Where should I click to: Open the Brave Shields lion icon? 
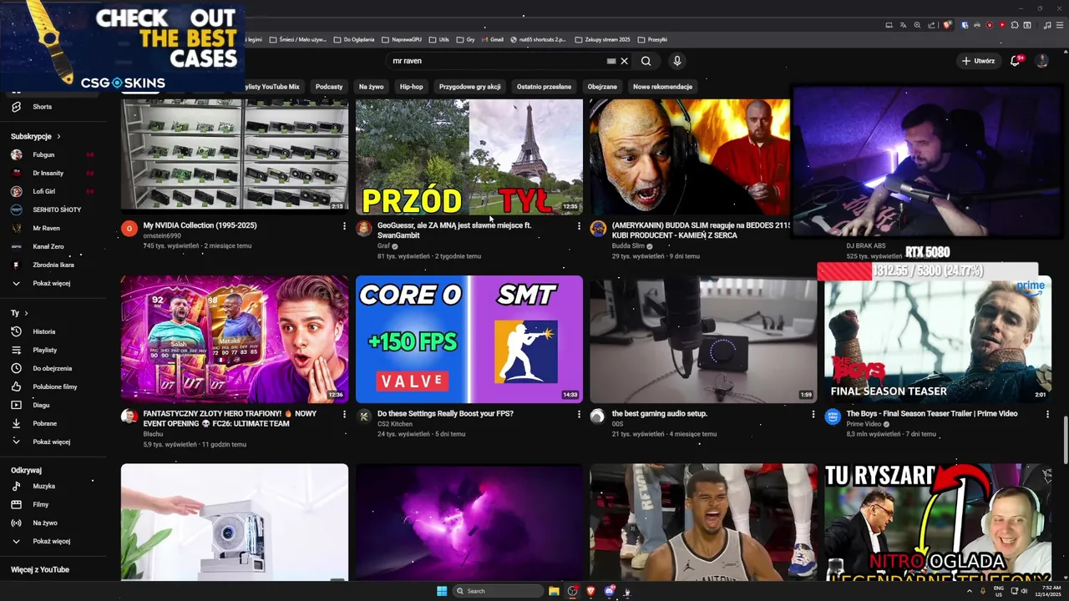point(947,25)
